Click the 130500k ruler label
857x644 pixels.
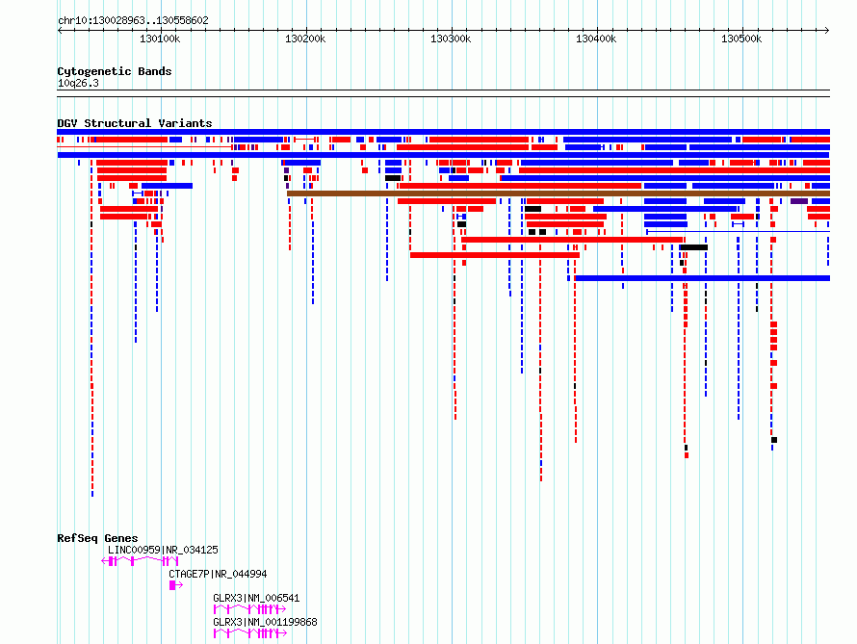pos(741,39)
